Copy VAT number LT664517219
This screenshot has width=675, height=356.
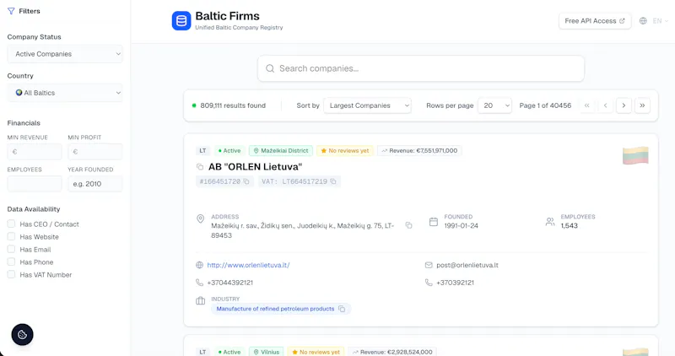click(x=333, y=181)
